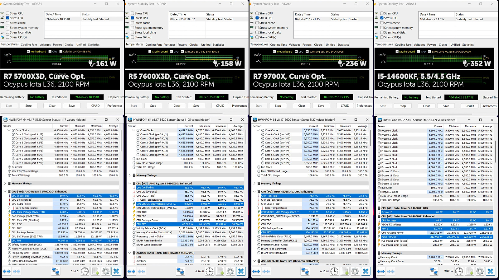Image resolution: width=499 pixels, height=280 pixels.
Task: Click log file icon in HWiNFO 105 values hidden window
Action: 220,271
